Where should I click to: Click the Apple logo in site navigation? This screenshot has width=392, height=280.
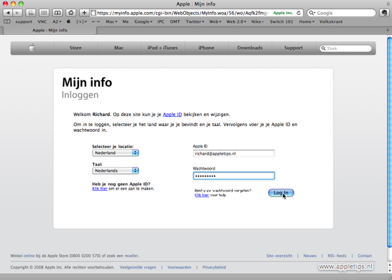click(x=32, y=48)
